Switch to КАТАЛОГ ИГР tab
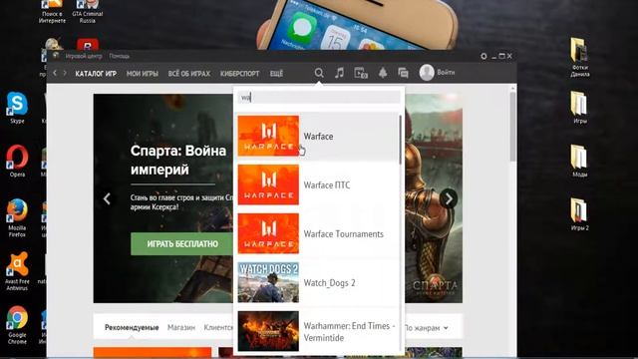638x359 pixels. coord(96,74)
